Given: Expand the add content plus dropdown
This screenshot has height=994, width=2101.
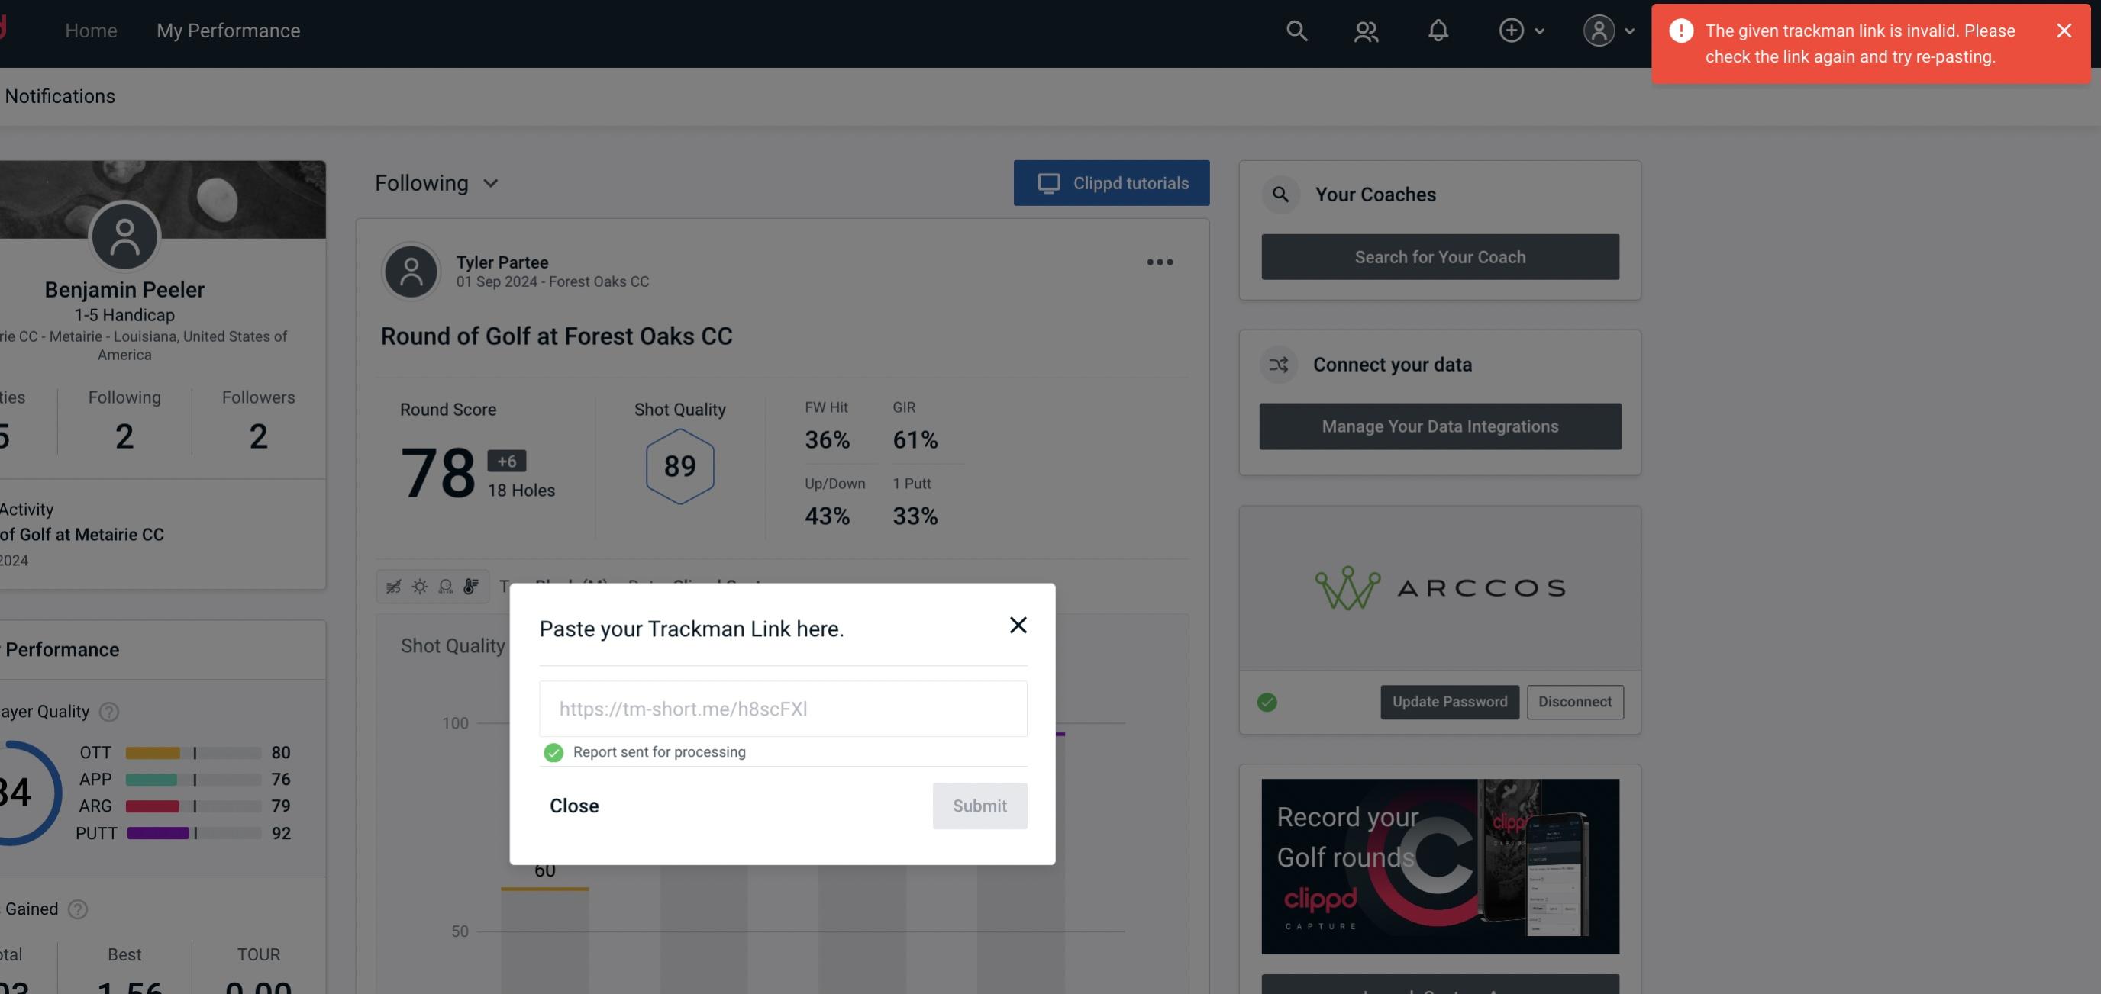Looking at the screenshot, I should click(x=1521, y=30).
